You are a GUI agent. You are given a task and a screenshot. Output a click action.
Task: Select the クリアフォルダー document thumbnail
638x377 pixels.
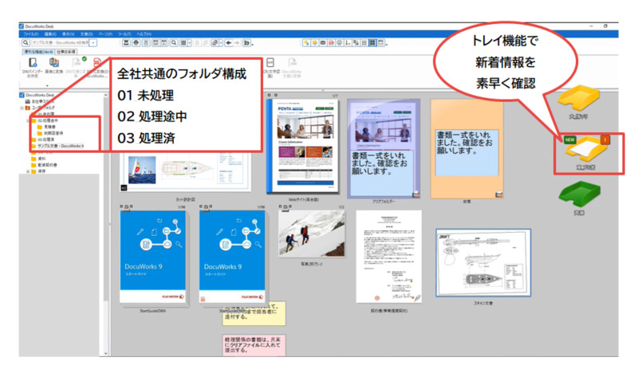[x=384, y=149]
